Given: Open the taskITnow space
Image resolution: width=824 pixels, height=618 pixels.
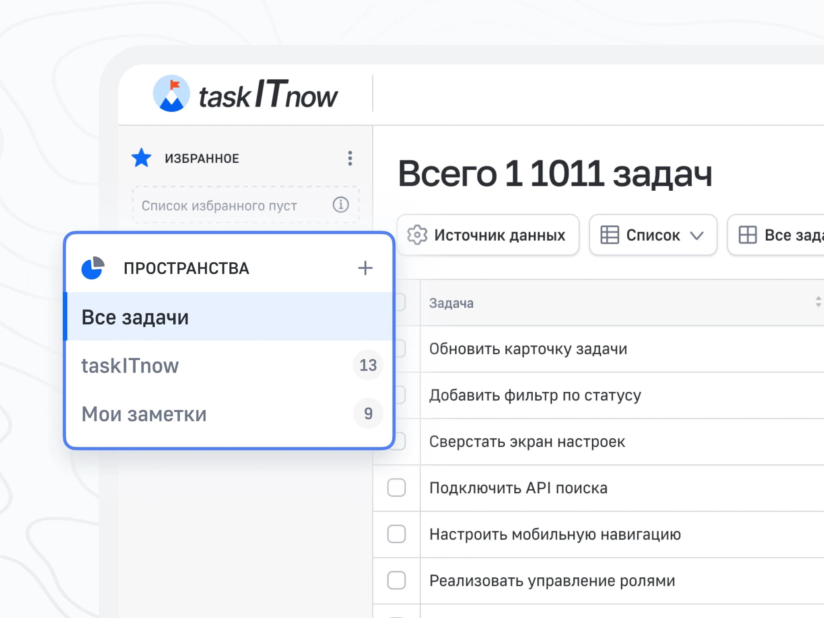Looking at the screenshot, I should click(229, 365).
